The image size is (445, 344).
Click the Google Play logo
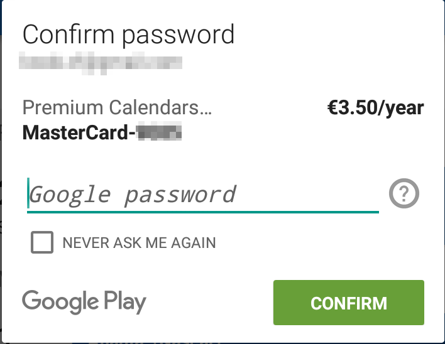pos(84,302)
